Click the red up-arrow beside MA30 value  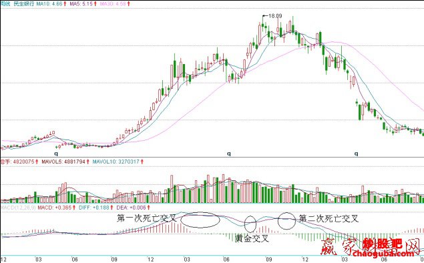tap(129, 4)
